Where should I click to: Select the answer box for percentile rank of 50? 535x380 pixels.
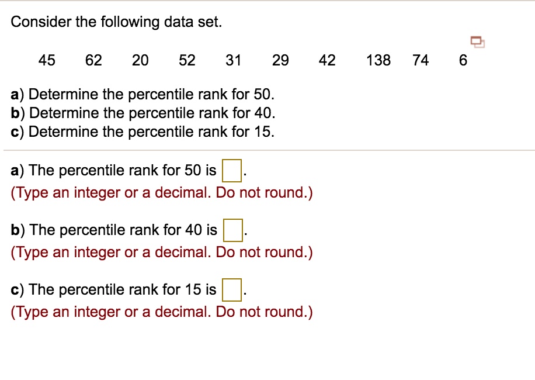(x=233, y=170)
